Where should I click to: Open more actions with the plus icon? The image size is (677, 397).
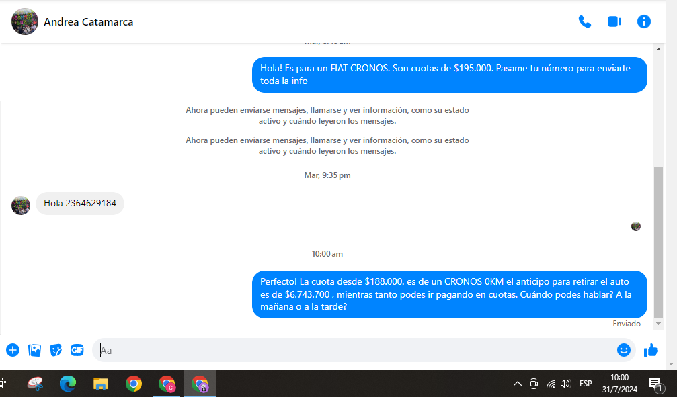tap(13, 350)
